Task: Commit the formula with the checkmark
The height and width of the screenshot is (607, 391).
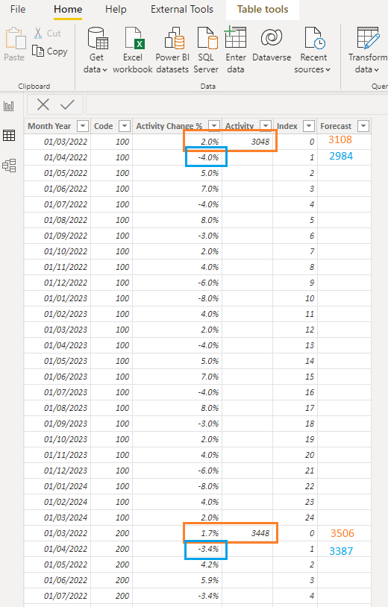Action: pyautogui.click(x=67, y=104)
